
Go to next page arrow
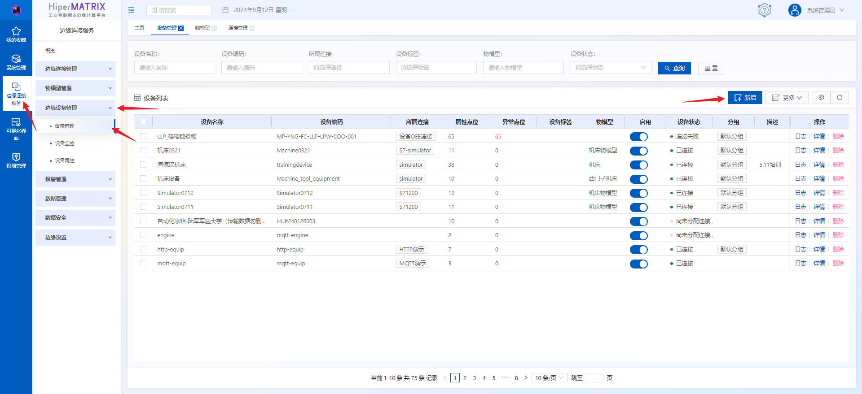click(x=526, y=378)
